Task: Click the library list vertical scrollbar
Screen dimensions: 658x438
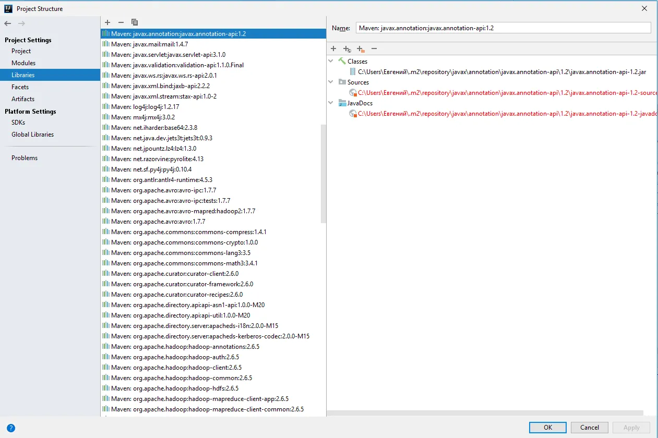Action: tap(324, 173)
